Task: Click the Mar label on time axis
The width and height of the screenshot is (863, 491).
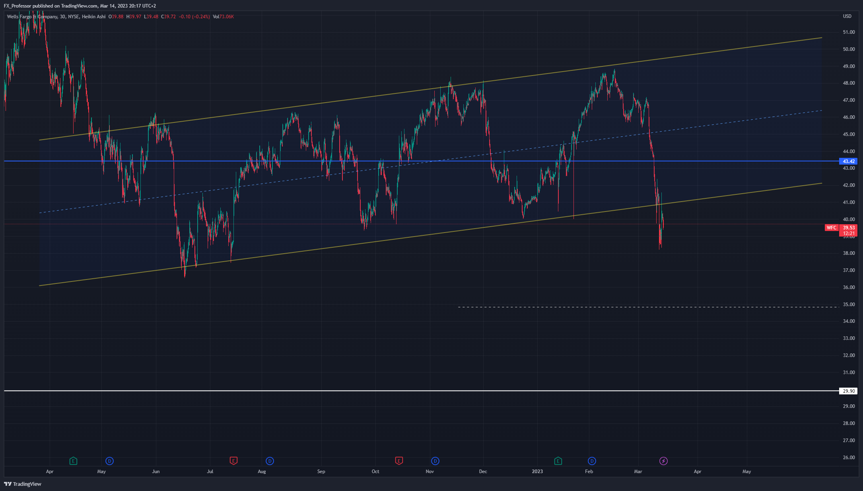Action: [638, 472]
